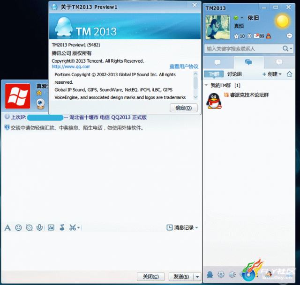Click the contact search input field
This screenshot has width=300, height=285.
tap(243, 49)
